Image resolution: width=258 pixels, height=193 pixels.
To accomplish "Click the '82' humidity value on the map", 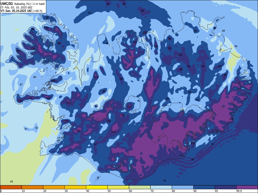I will (x=37, y=128).
